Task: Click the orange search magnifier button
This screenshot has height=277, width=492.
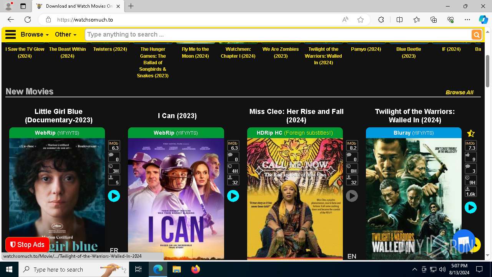Action: (x=476, y=35)
